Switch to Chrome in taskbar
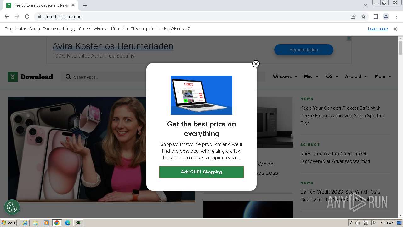403x227 pixels. tap(57, 223)
